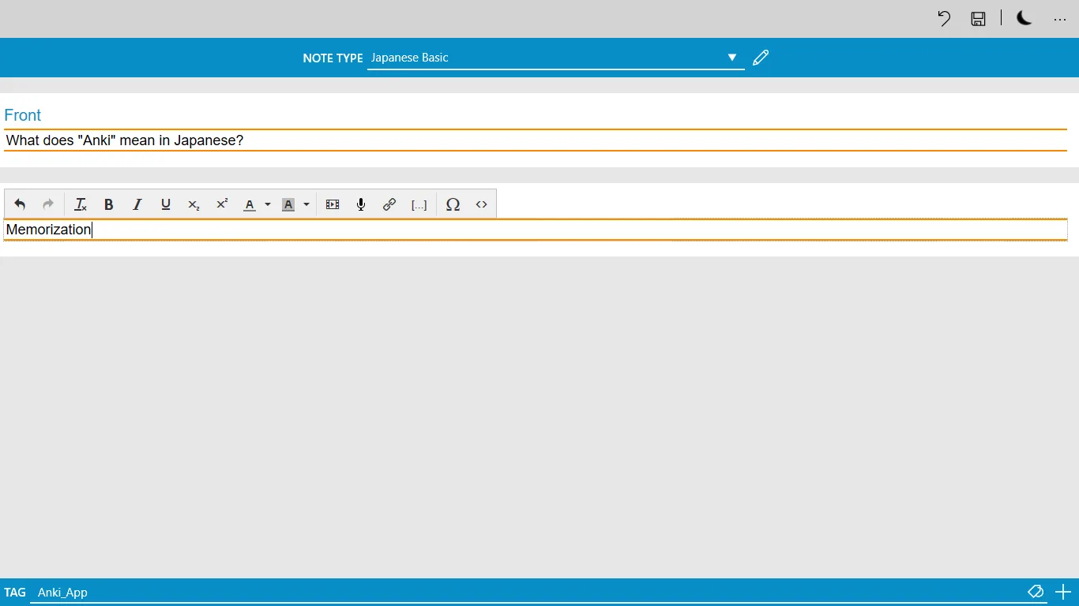This screenshot has width=1079, height=606.
Task: Apply subscript formatting
Action: [x=194, y=204]
